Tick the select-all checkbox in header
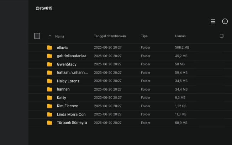This screenshot has width=232, height=145. (x=37, y=36)
